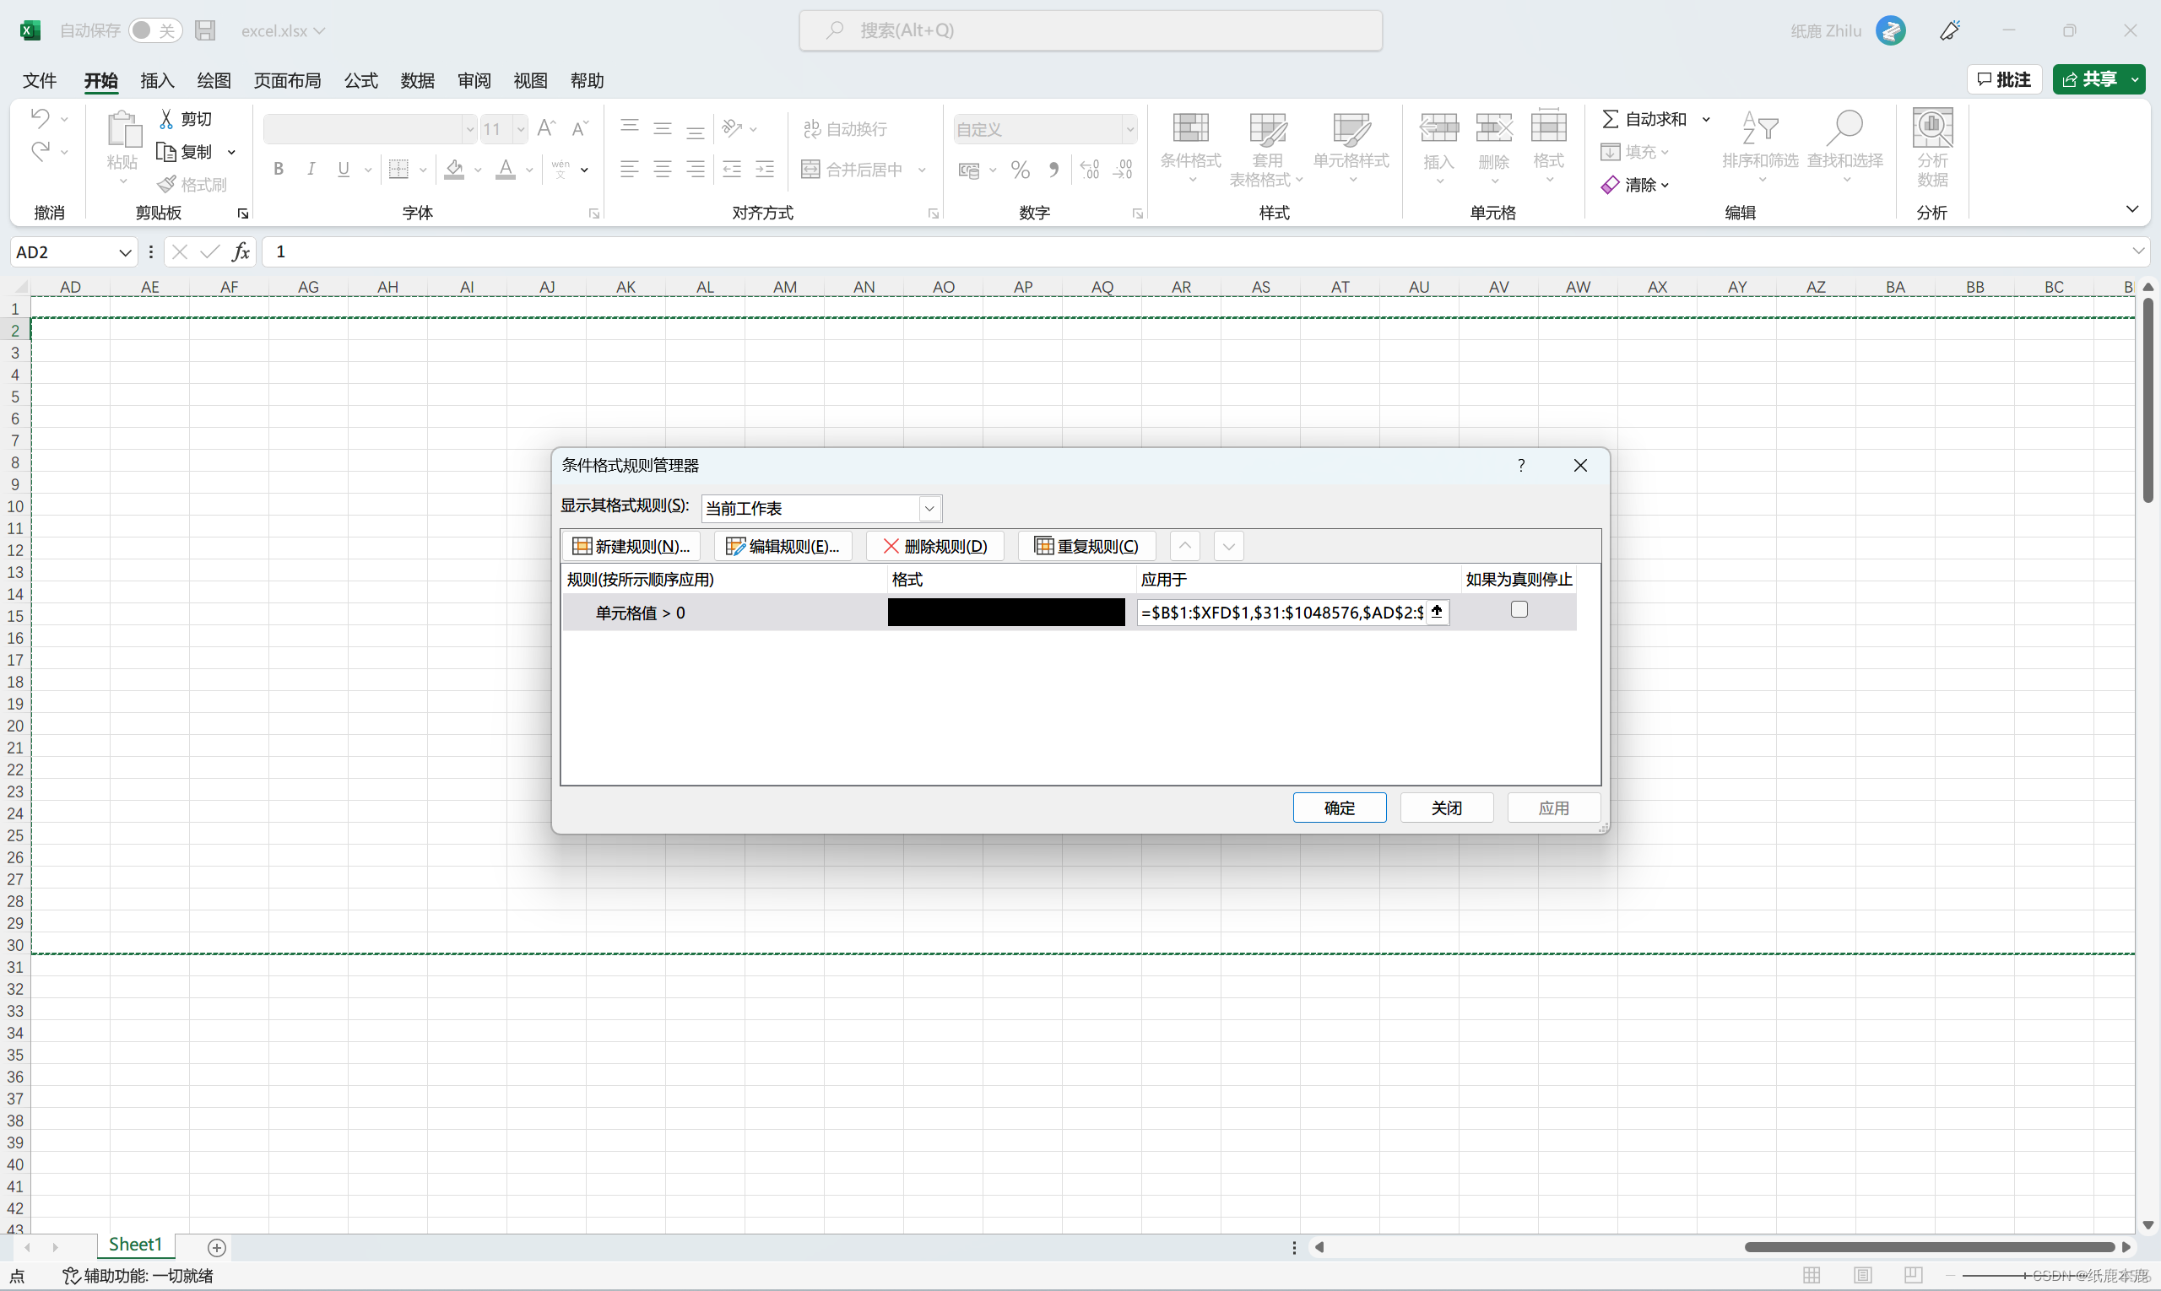Click the Undo icon
Viewport: 2161px width, 1291px height.
[40, 117]
